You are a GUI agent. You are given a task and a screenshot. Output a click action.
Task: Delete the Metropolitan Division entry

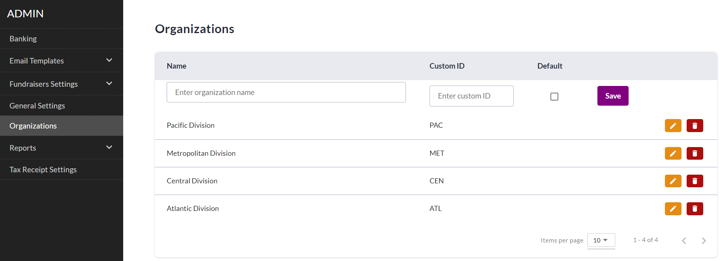[695, 153]
